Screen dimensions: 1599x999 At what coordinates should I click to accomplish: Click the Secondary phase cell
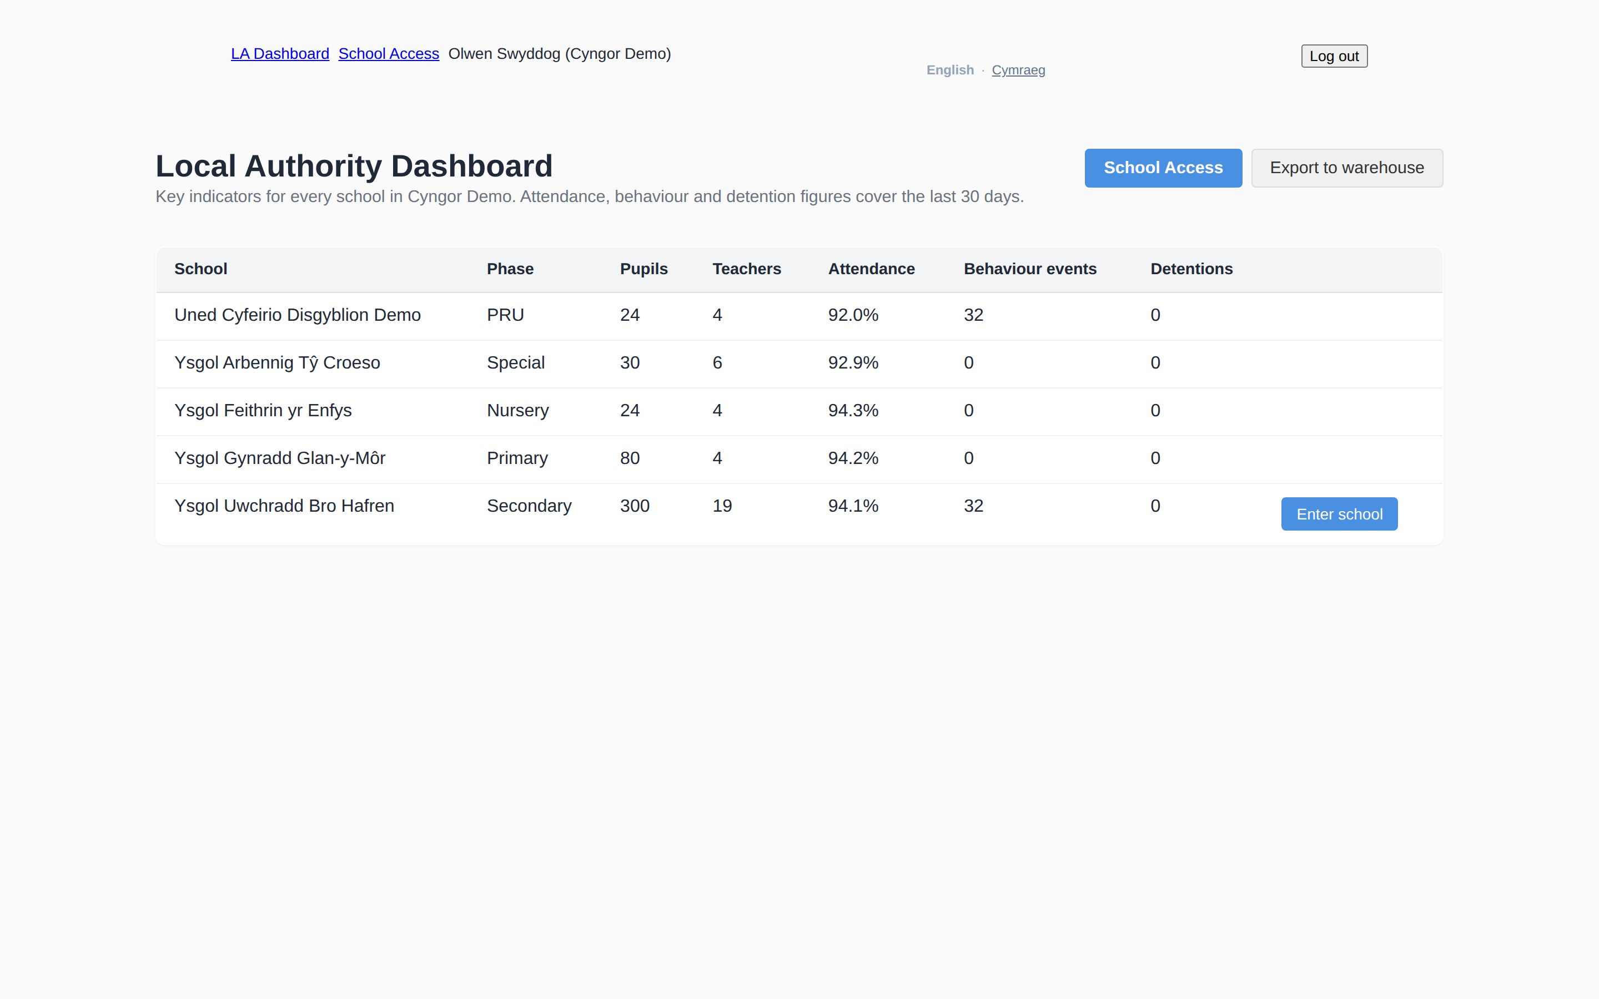click(x=529, y=506)
